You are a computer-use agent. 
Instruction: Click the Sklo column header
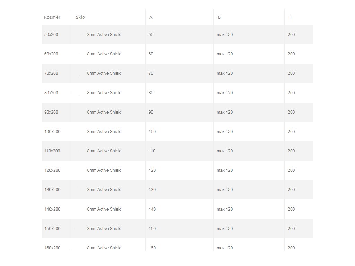[80, 17]
